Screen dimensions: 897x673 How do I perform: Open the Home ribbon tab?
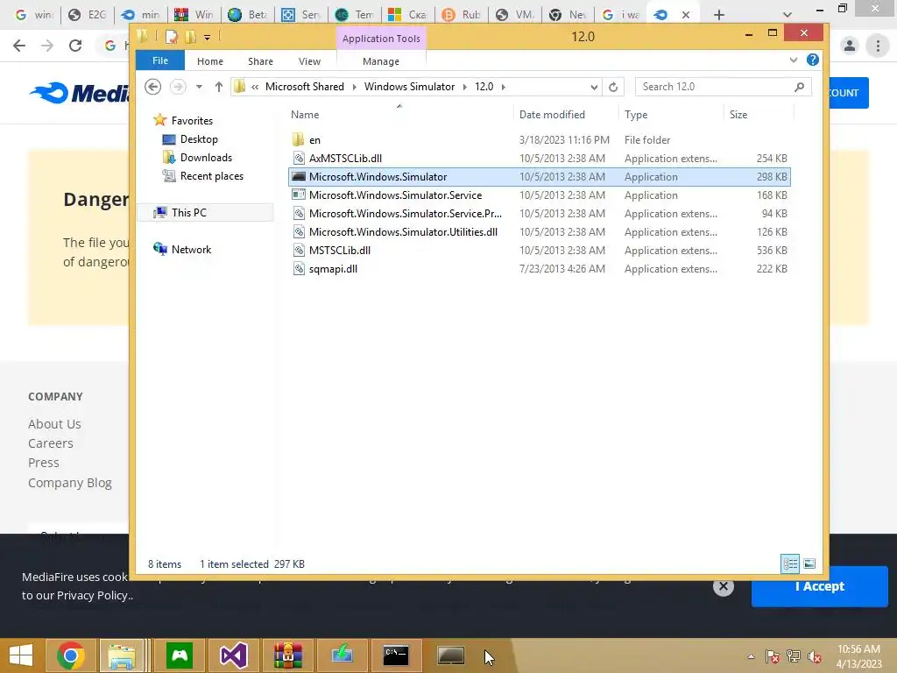tap(210, 61)
